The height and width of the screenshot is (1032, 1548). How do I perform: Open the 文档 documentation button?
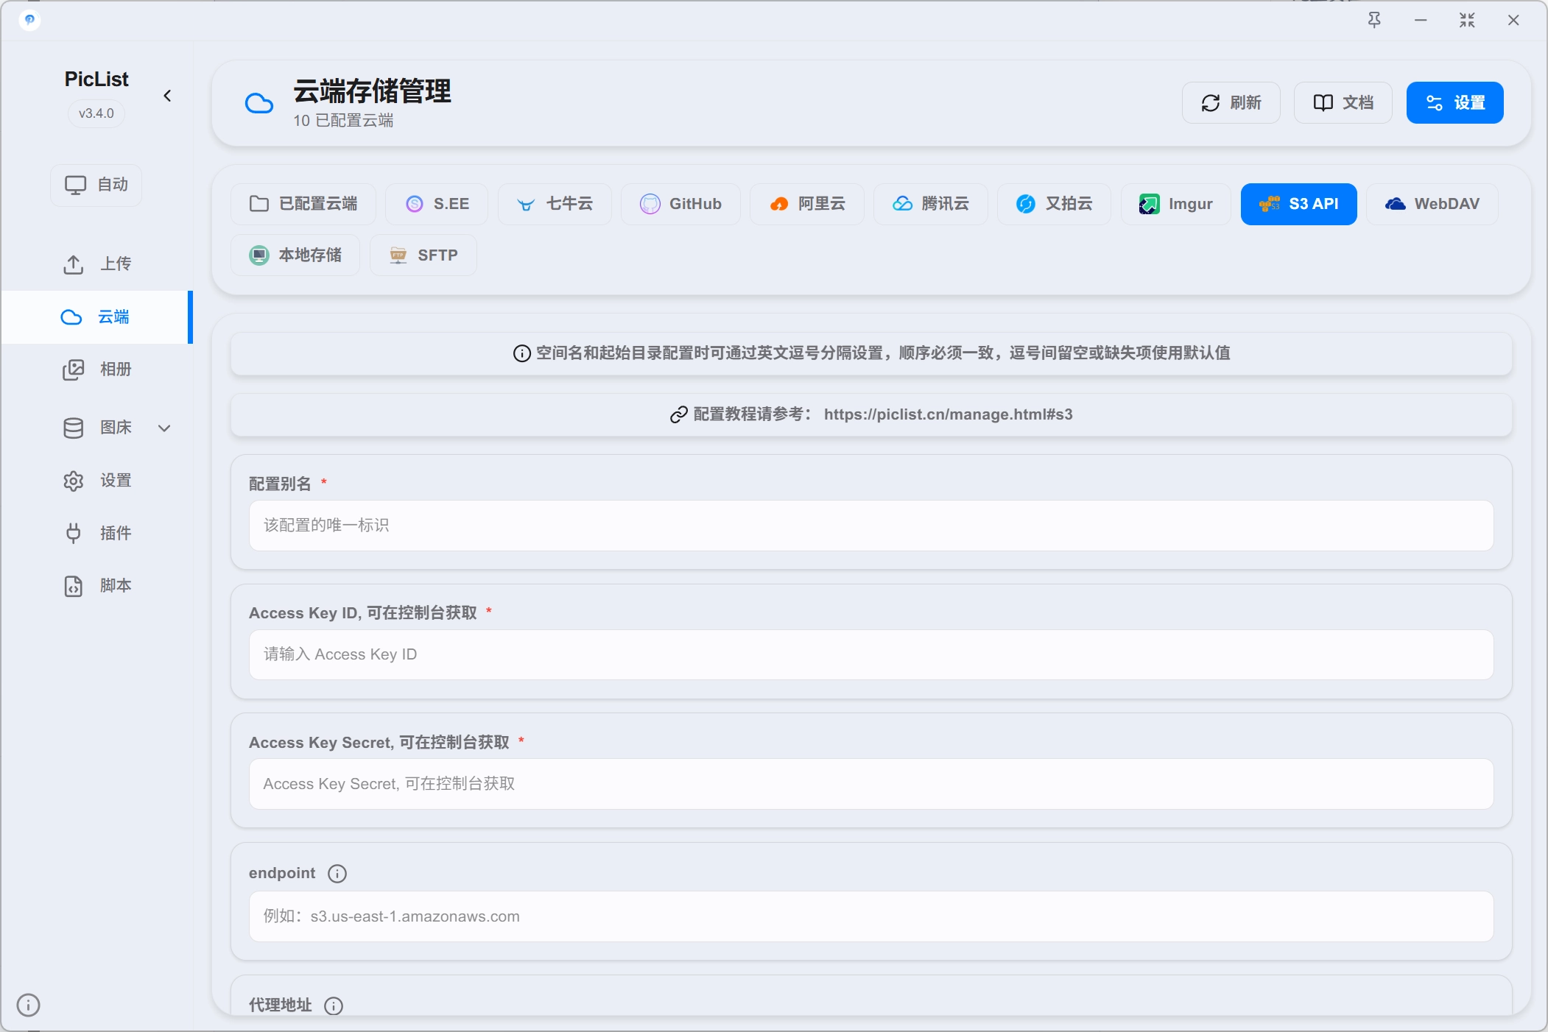[x=1343, y=103]
